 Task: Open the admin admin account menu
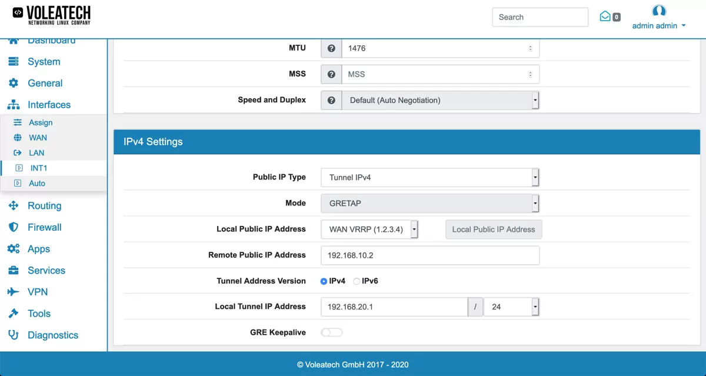click(x=655, y=25)
